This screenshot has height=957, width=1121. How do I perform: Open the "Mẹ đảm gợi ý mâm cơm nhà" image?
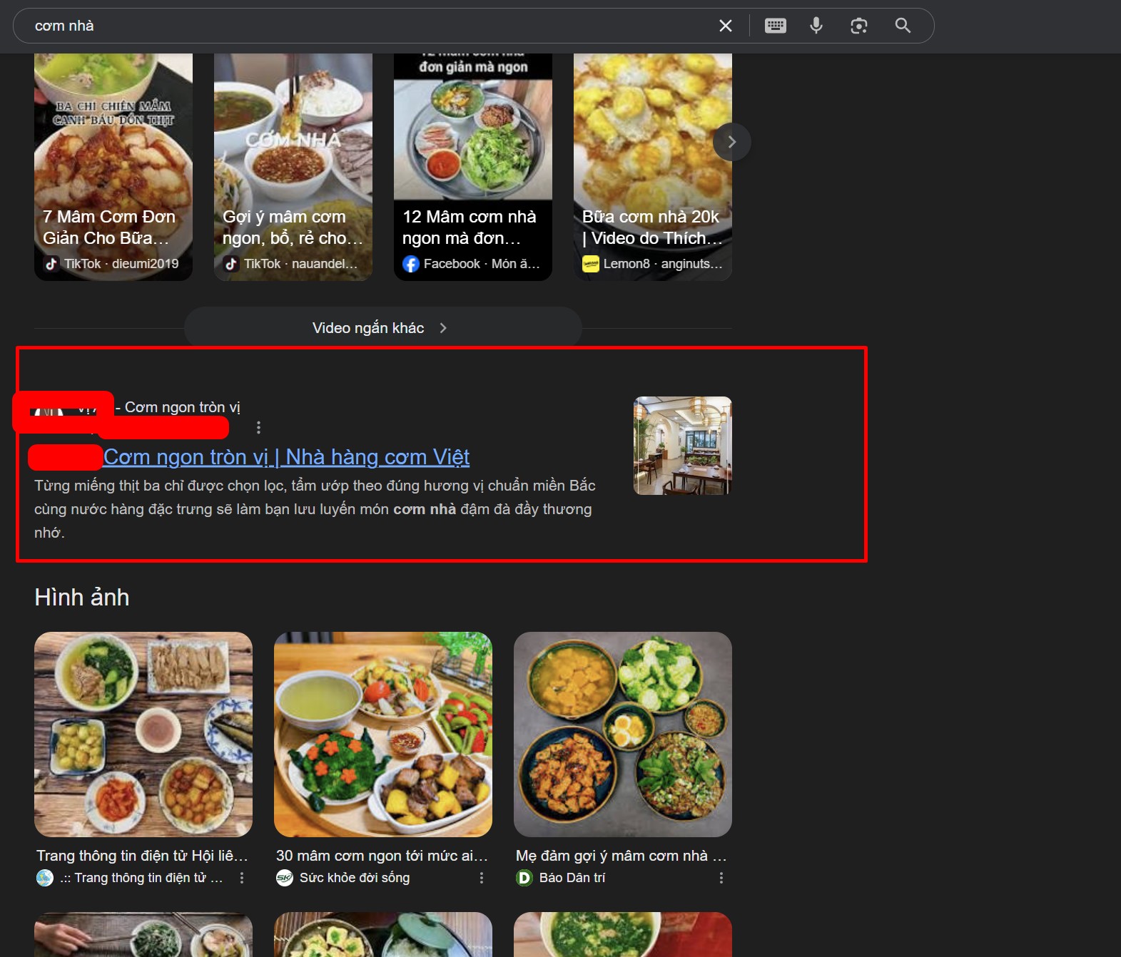point(623,735)
